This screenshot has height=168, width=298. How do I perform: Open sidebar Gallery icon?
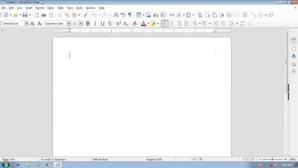click(x=293, y=64)
